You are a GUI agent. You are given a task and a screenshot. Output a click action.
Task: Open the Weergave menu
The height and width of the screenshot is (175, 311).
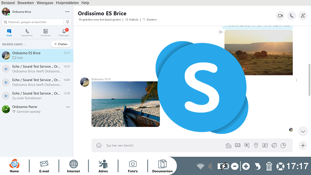pyautogui.click(x=45, y=3)
